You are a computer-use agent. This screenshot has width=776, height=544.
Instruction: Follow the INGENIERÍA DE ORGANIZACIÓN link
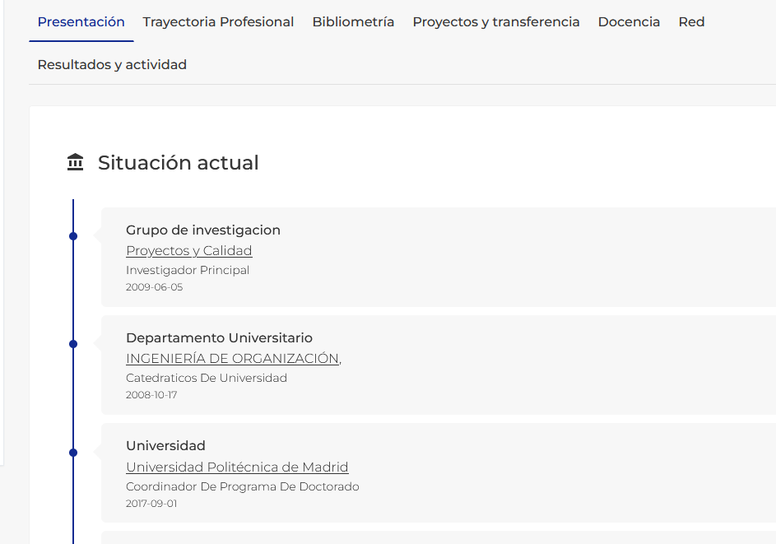point(234,358)
